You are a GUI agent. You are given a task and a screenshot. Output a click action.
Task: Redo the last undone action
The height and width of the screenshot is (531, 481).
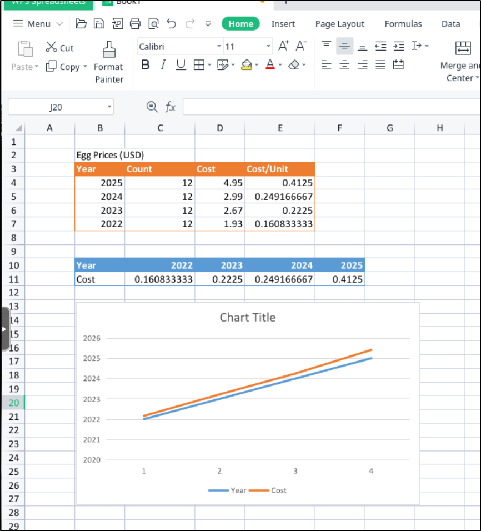pyautogui.click(x=190, y=24)
